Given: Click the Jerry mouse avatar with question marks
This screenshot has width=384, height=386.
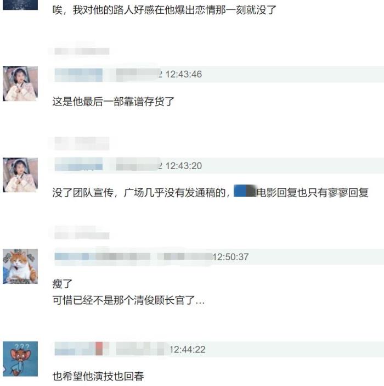Looking at the screenshot, I should (20, 359).
